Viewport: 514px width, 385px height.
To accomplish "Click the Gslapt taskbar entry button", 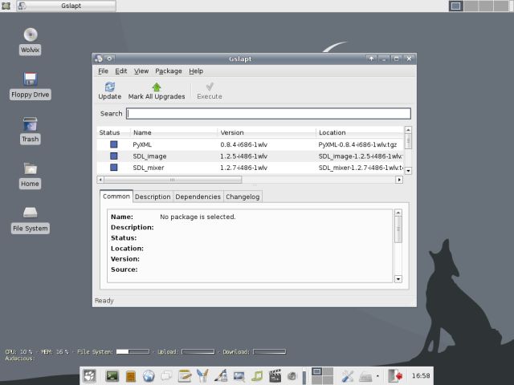I will tap(66, 6).
